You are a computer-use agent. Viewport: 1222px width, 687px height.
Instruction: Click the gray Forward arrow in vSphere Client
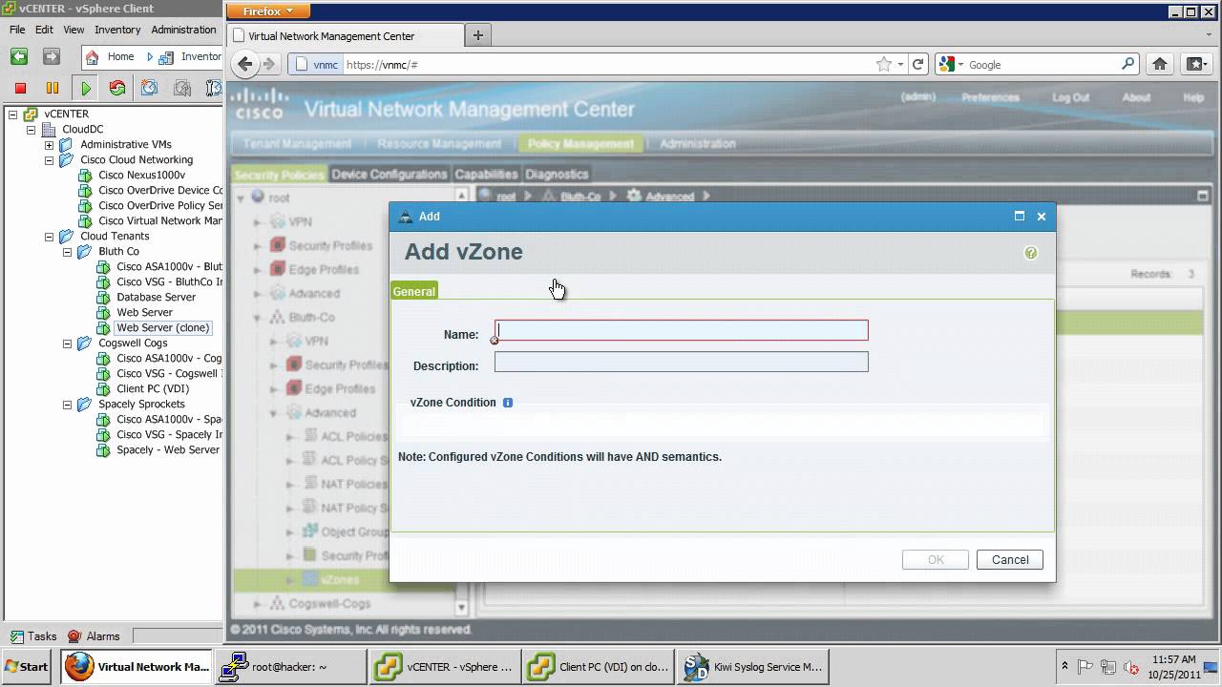(52, 56)
